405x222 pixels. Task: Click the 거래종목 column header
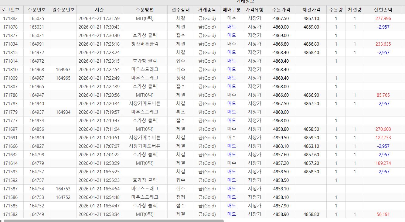coord(207,10)
